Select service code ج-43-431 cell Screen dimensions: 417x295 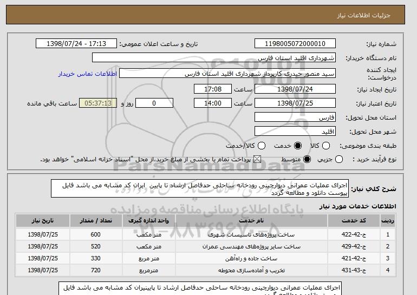(x=354, y=270)
